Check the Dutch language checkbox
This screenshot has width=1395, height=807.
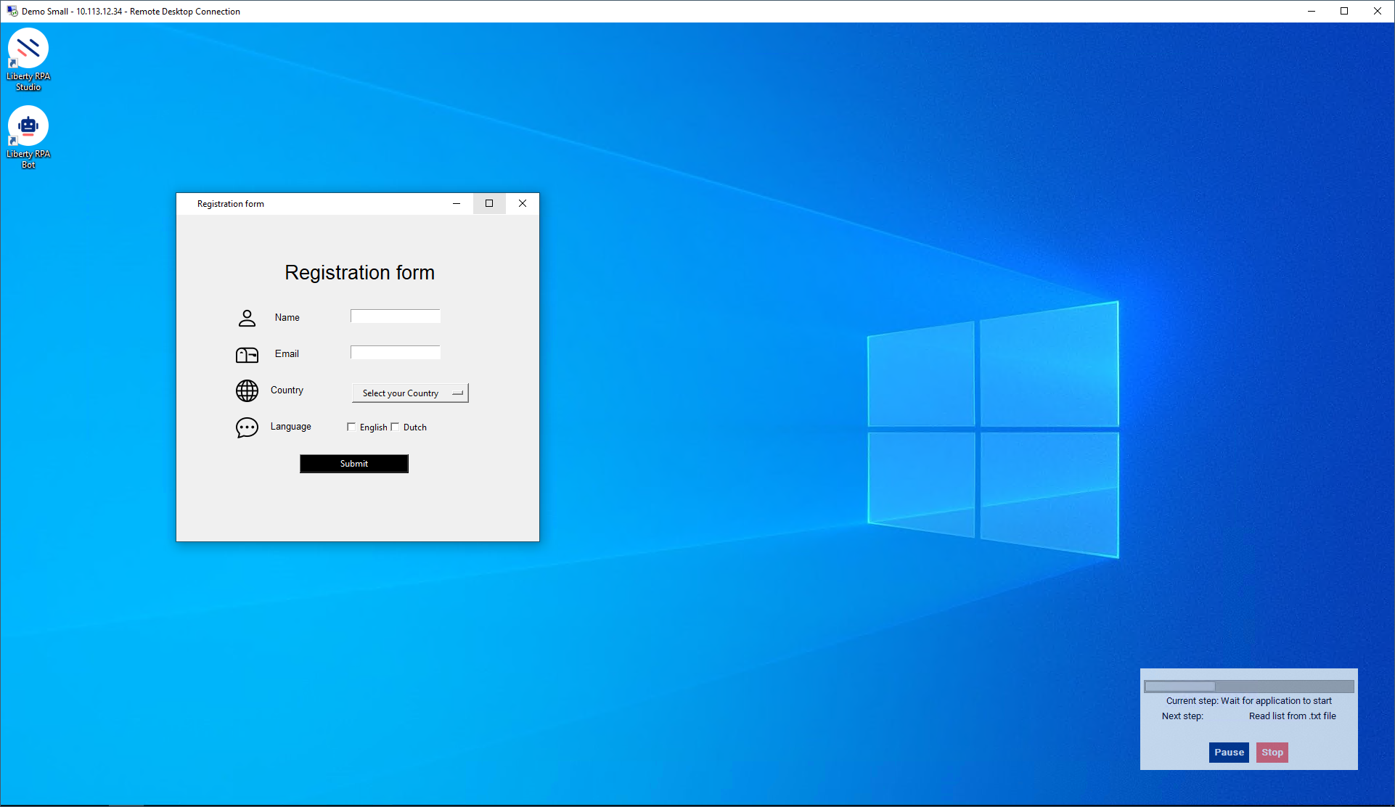click(x=395, y=427)
